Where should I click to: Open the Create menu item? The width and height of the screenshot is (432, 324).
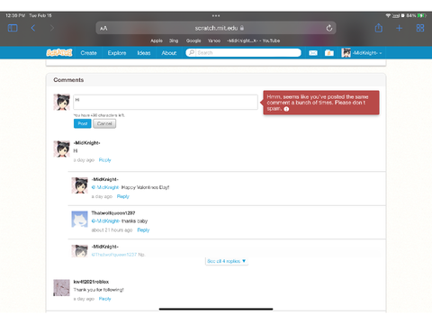click(88, 53)
